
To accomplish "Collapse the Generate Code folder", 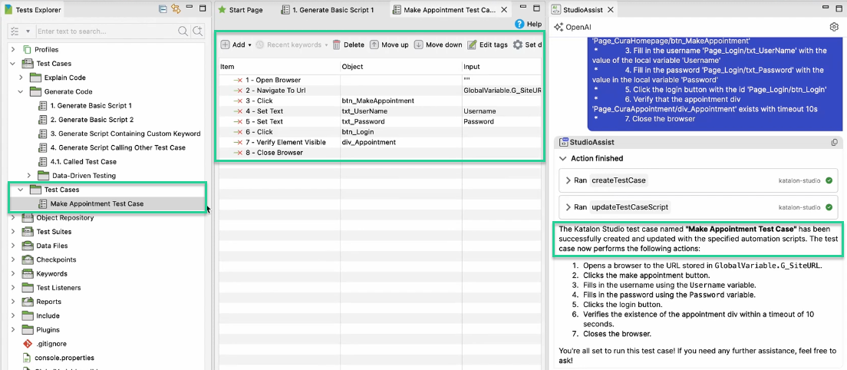I will pyautogui.click(x=21, y=92).
